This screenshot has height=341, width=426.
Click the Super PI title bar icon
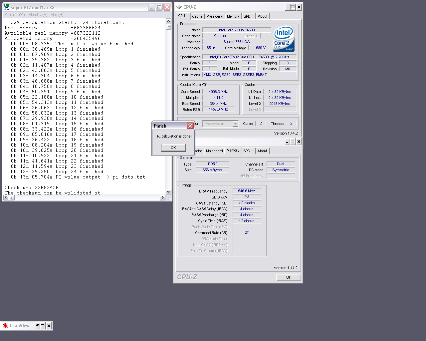tap(6, 7)
